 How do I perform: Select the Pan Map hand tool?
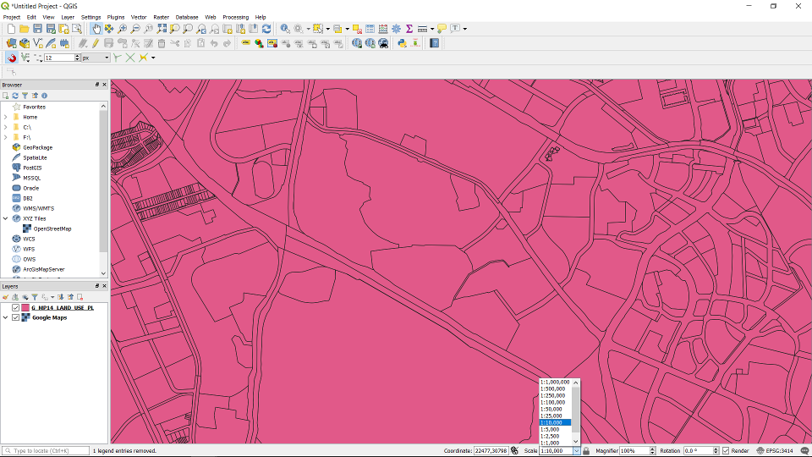[x=96, y=29]
